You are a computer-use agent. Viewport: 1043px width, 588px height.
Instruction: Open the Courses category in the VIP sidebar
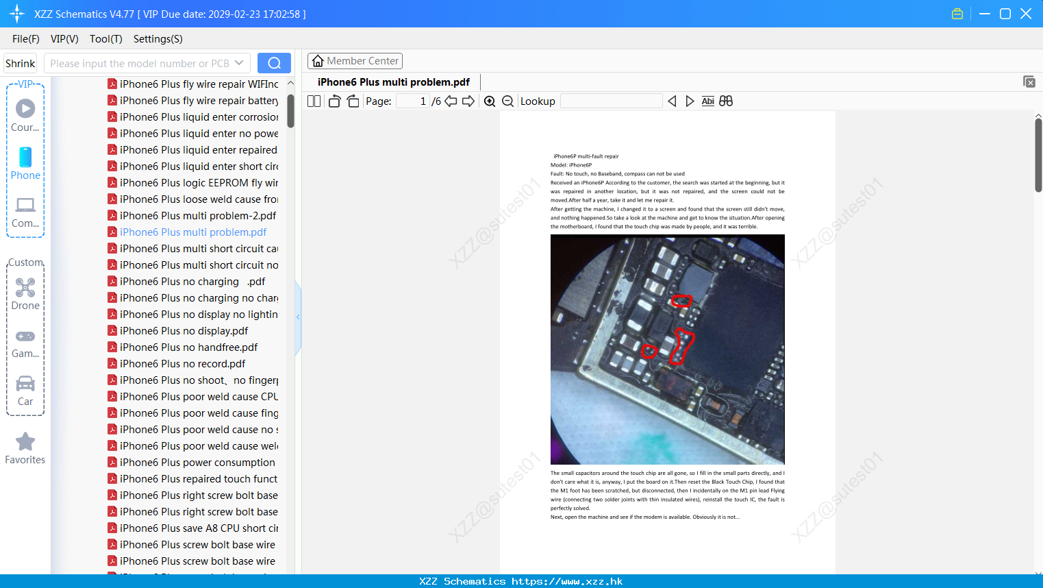(x=25, y=115)
